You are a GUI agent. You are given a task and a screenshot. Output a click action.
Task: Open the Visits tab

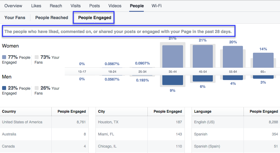click(x=75, y=6)
